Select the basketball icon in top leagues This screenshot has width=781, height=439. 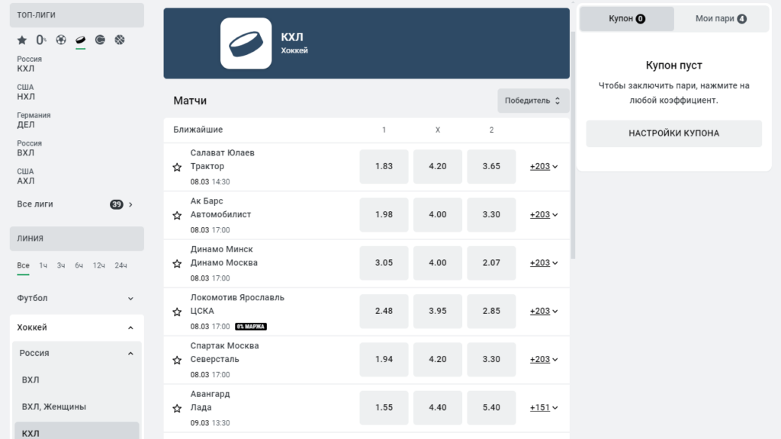tap(120, 40)
